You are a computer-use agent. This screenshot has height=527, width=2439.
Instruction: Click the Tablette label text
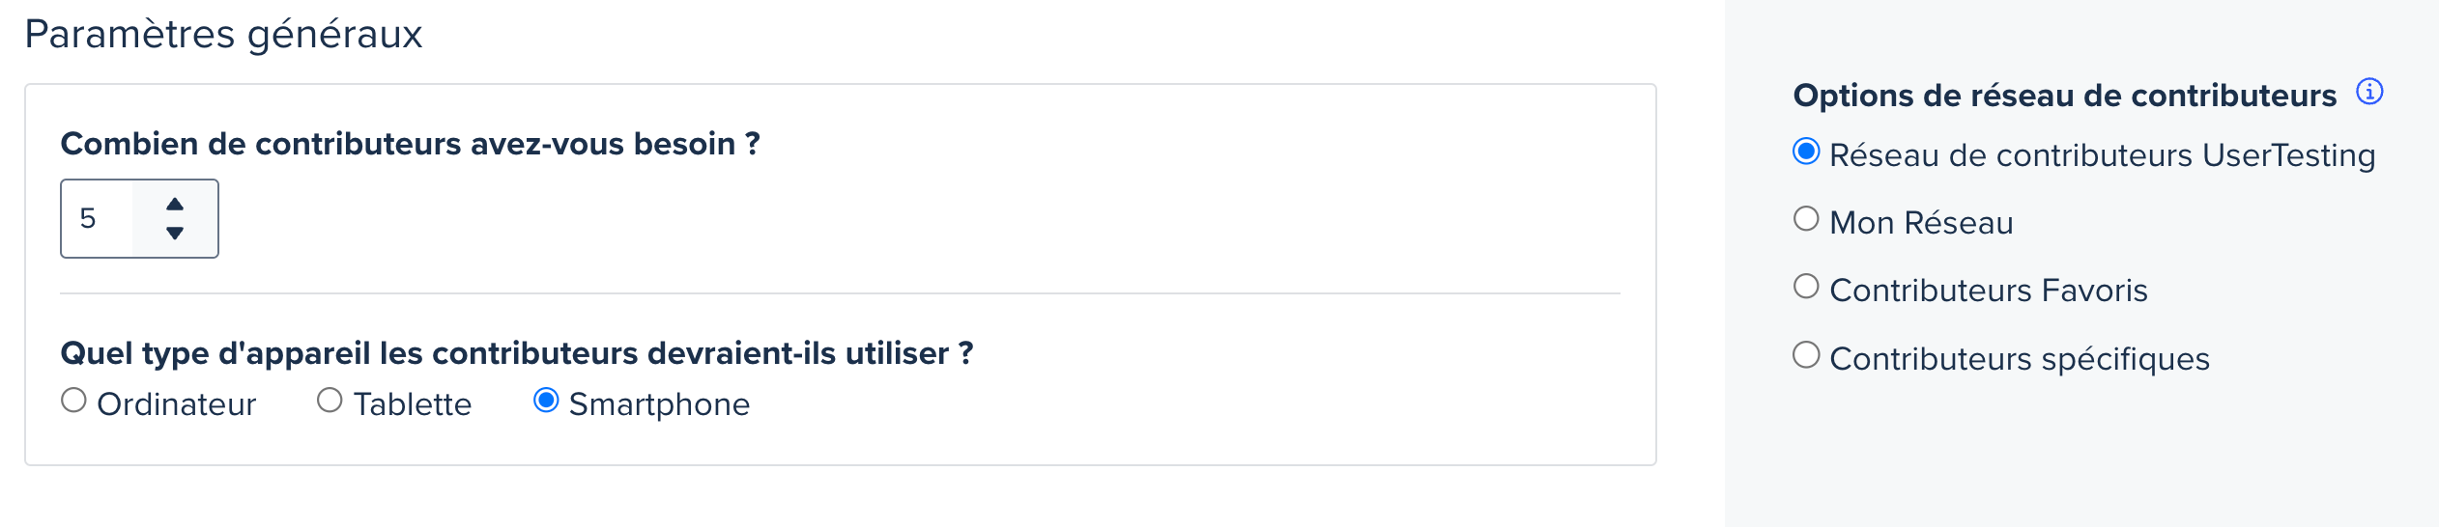click(x=413, y=404)
